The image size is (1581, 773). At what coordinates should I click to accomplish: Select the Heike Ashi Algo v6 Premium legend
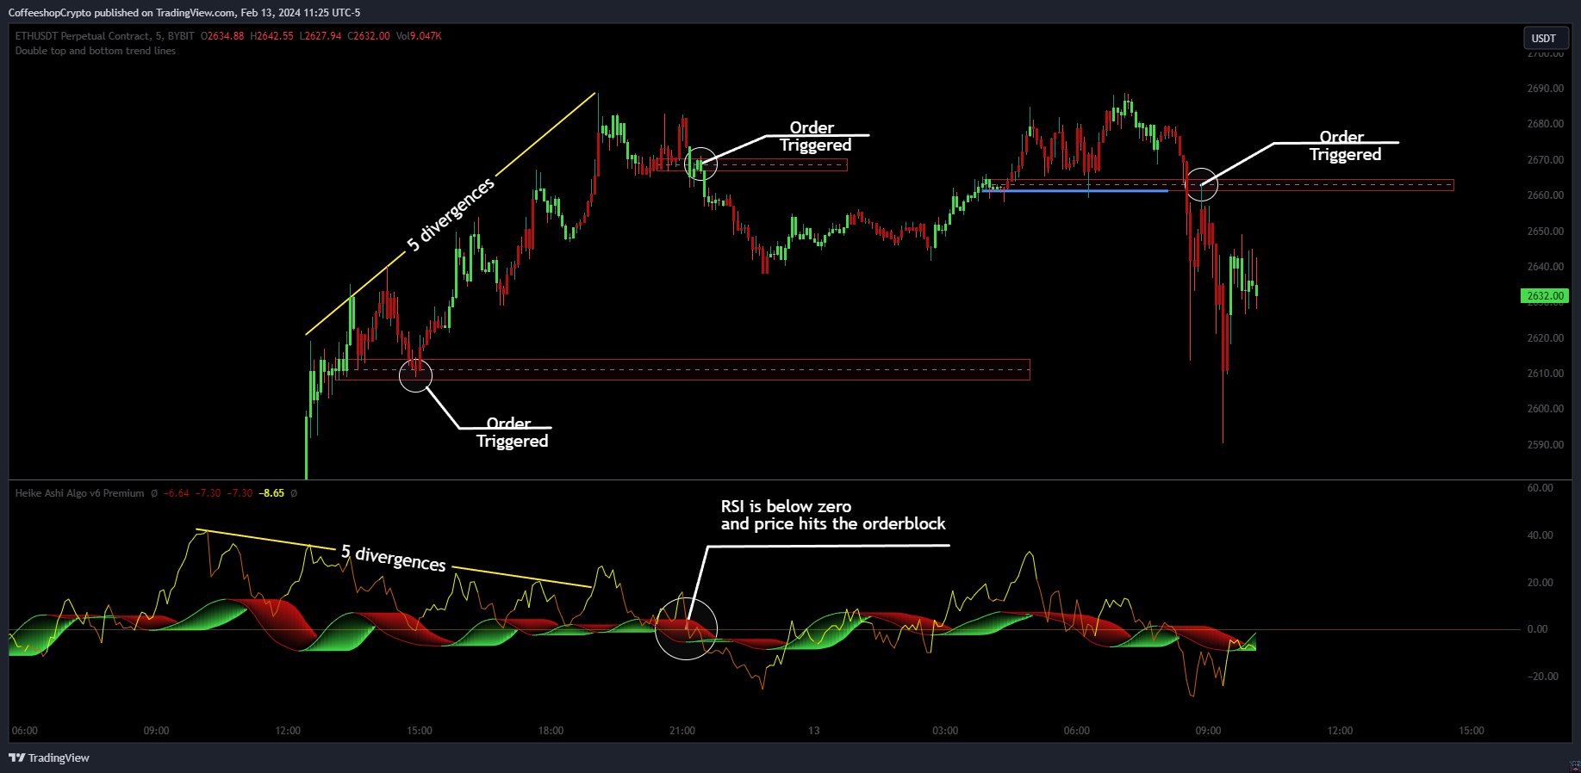click(x=79, y=493)
